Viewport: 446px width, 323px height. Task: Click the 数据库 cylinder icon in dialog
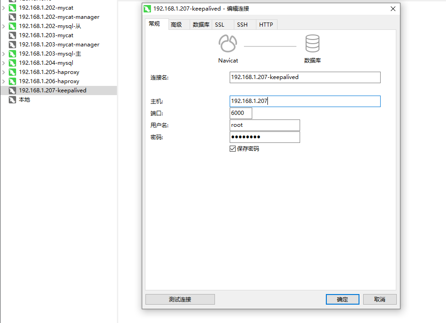(313, 44)
